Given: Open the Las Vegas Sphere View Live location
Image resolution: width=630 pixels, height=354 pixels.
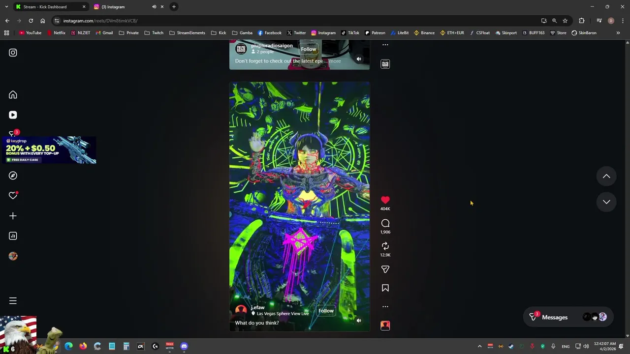Looking at the screenshot, I should (283, 314).
